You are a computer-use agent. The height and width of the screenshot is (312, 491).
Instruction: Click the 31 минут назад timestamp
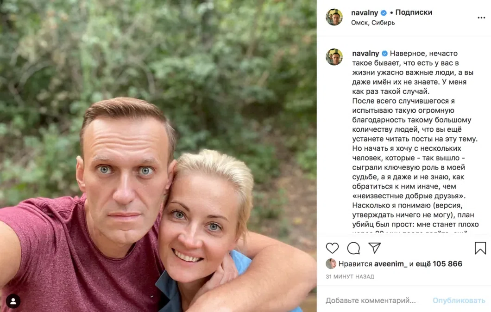pyautogui.click(x=350, y=276)
